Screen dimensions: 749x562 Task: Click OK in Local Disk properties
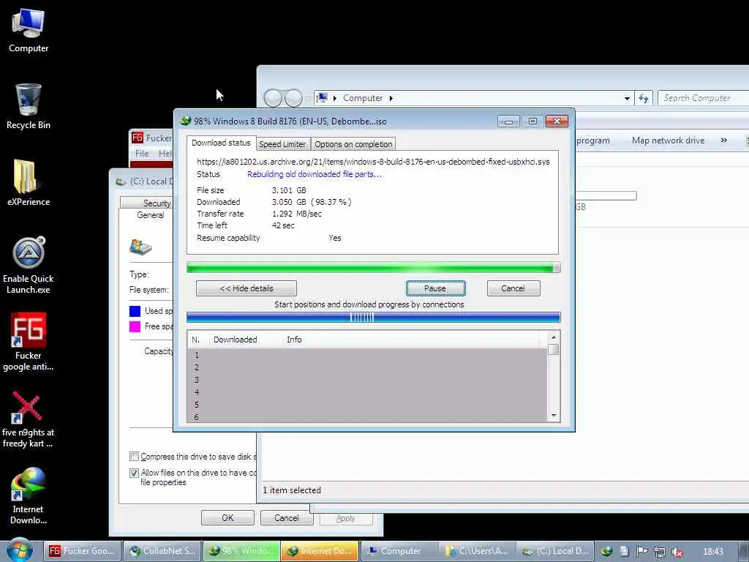(228, 518)
